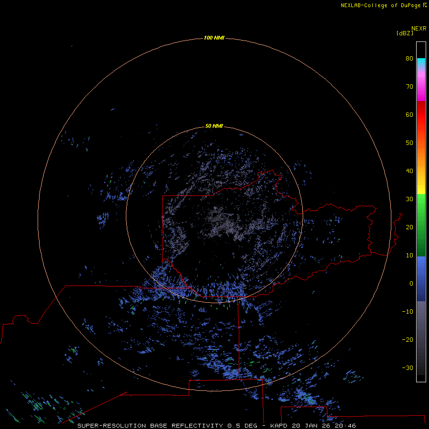The image size is (429, 429).
Task: Click the NEXR label at the top right
Action: coord(419,29)
